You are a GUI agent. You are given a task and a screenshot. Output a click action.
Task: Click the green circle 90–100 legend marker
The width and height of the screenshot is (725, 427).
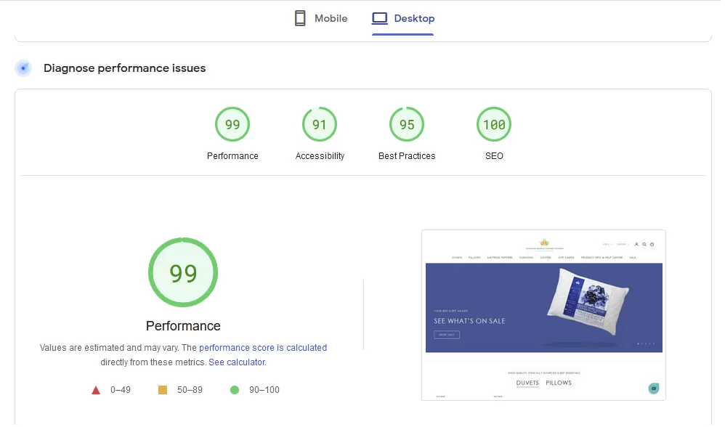coord(235,390)
